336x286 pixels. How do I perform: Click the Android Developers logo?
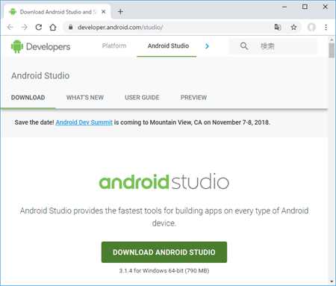pos(40,46)
